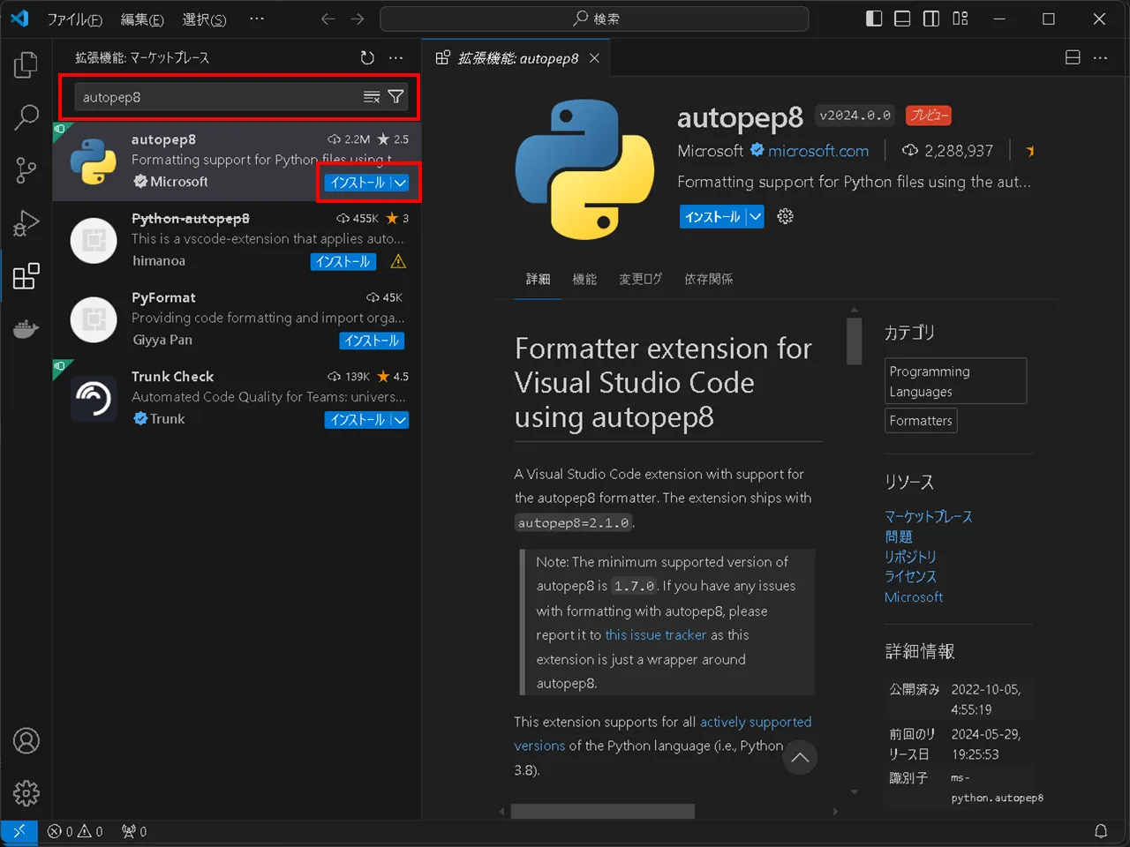Click the horizontal scrollbar of detail page
The width and height of the screenshot is (1130, 847).
click(x=603, y=811)
